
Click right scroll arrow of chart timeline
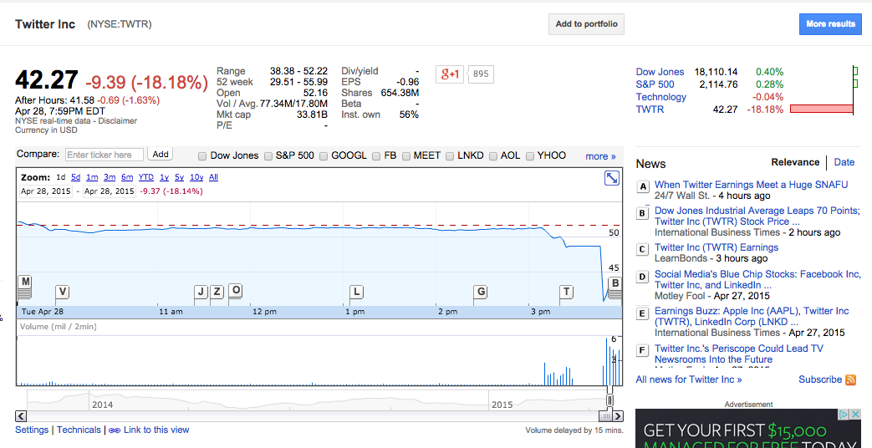[618, 415]
